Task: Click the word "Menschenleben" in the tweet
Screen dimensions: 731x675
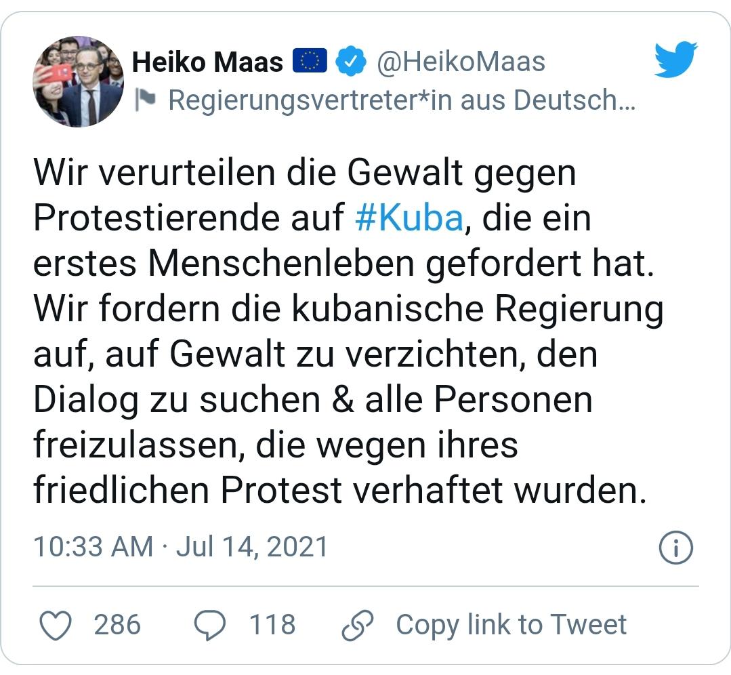Action: (280, 264)
